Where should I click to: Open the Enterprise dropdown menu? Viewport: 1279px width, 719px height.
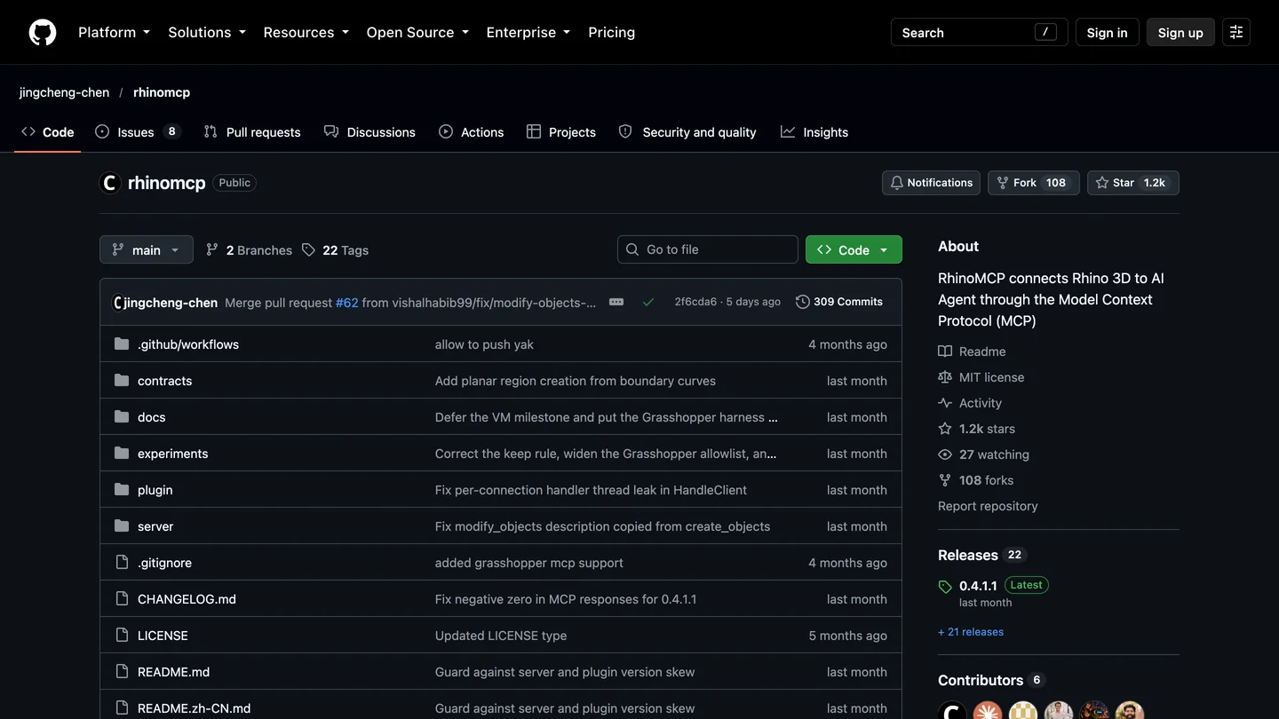(528, 32)
